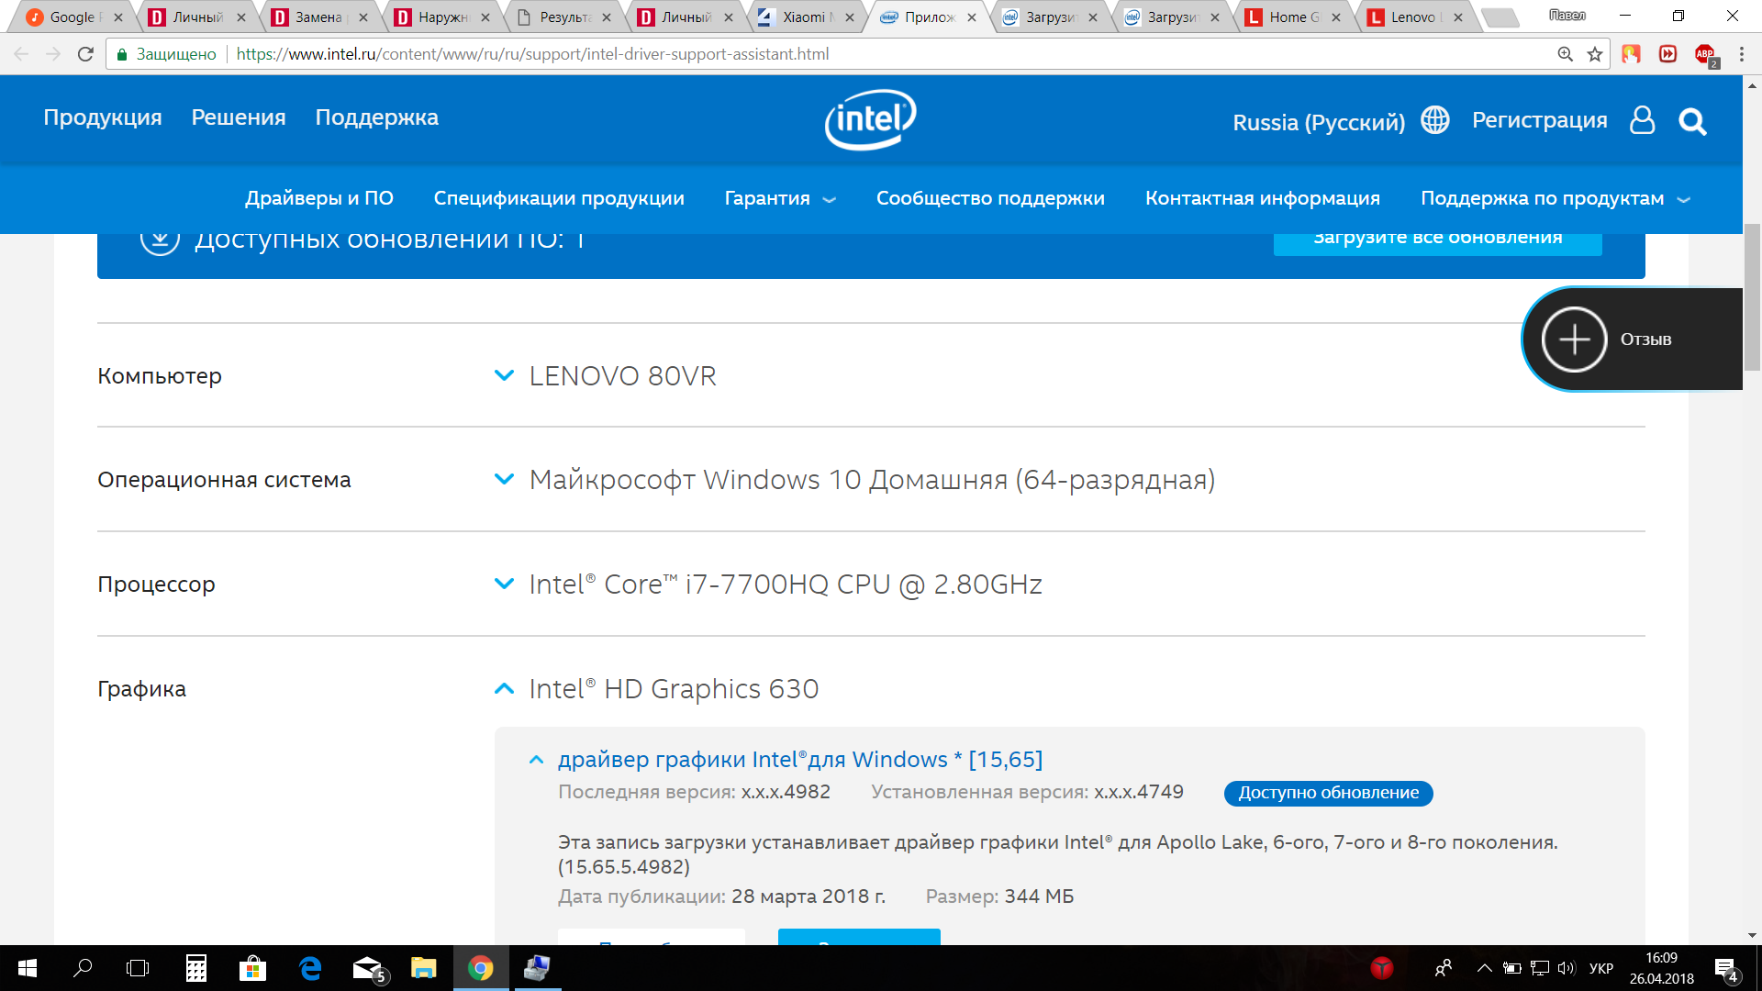This screenshot has height=991, width=1762.
Task: Open the Гарантия dropdown menu
Action: [780, 198]
